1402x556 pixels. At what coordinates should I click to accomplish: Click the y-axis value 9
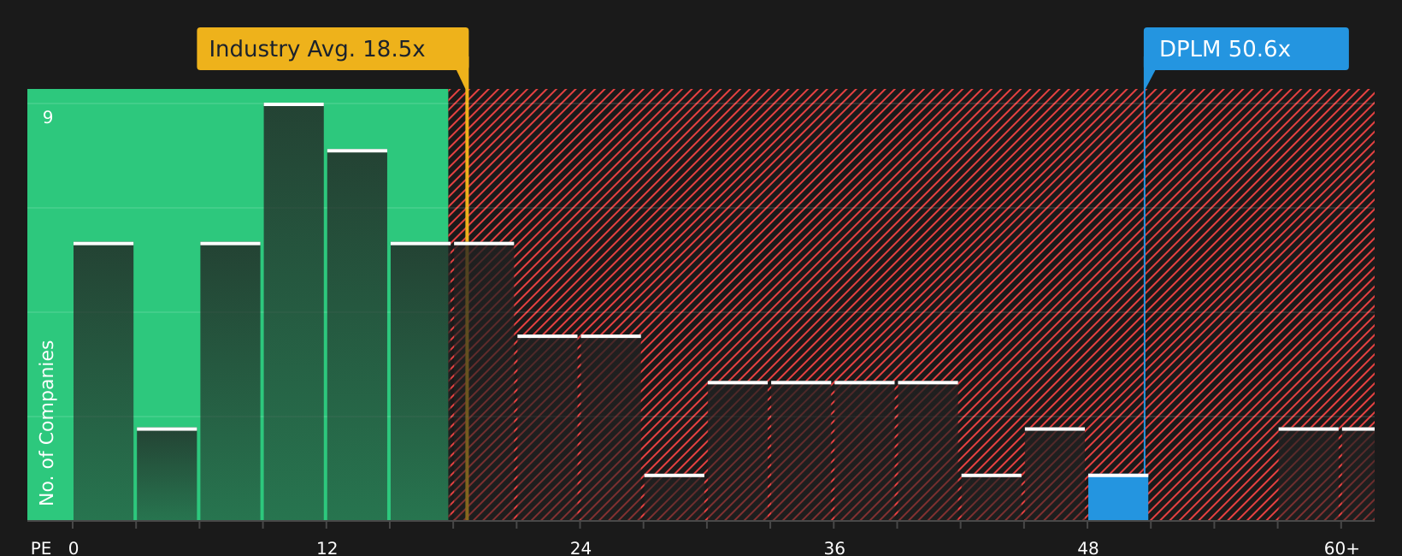click(x=48, y=117)
